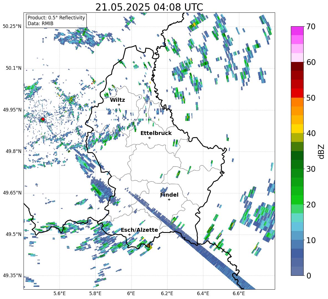Click the 49.35°N latitude label
The width and height of the screenshot is (328, 299).
click(x=12, y=275)
